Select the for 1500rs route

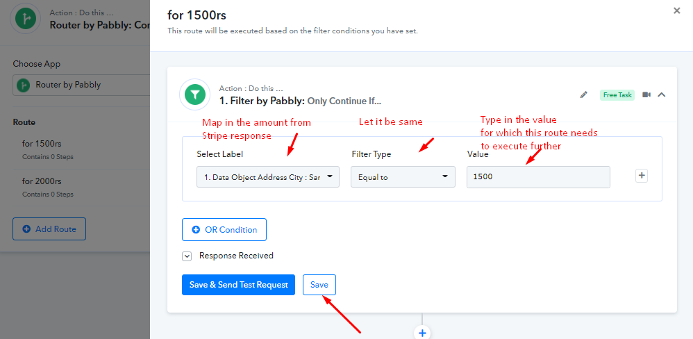point(81,150)
